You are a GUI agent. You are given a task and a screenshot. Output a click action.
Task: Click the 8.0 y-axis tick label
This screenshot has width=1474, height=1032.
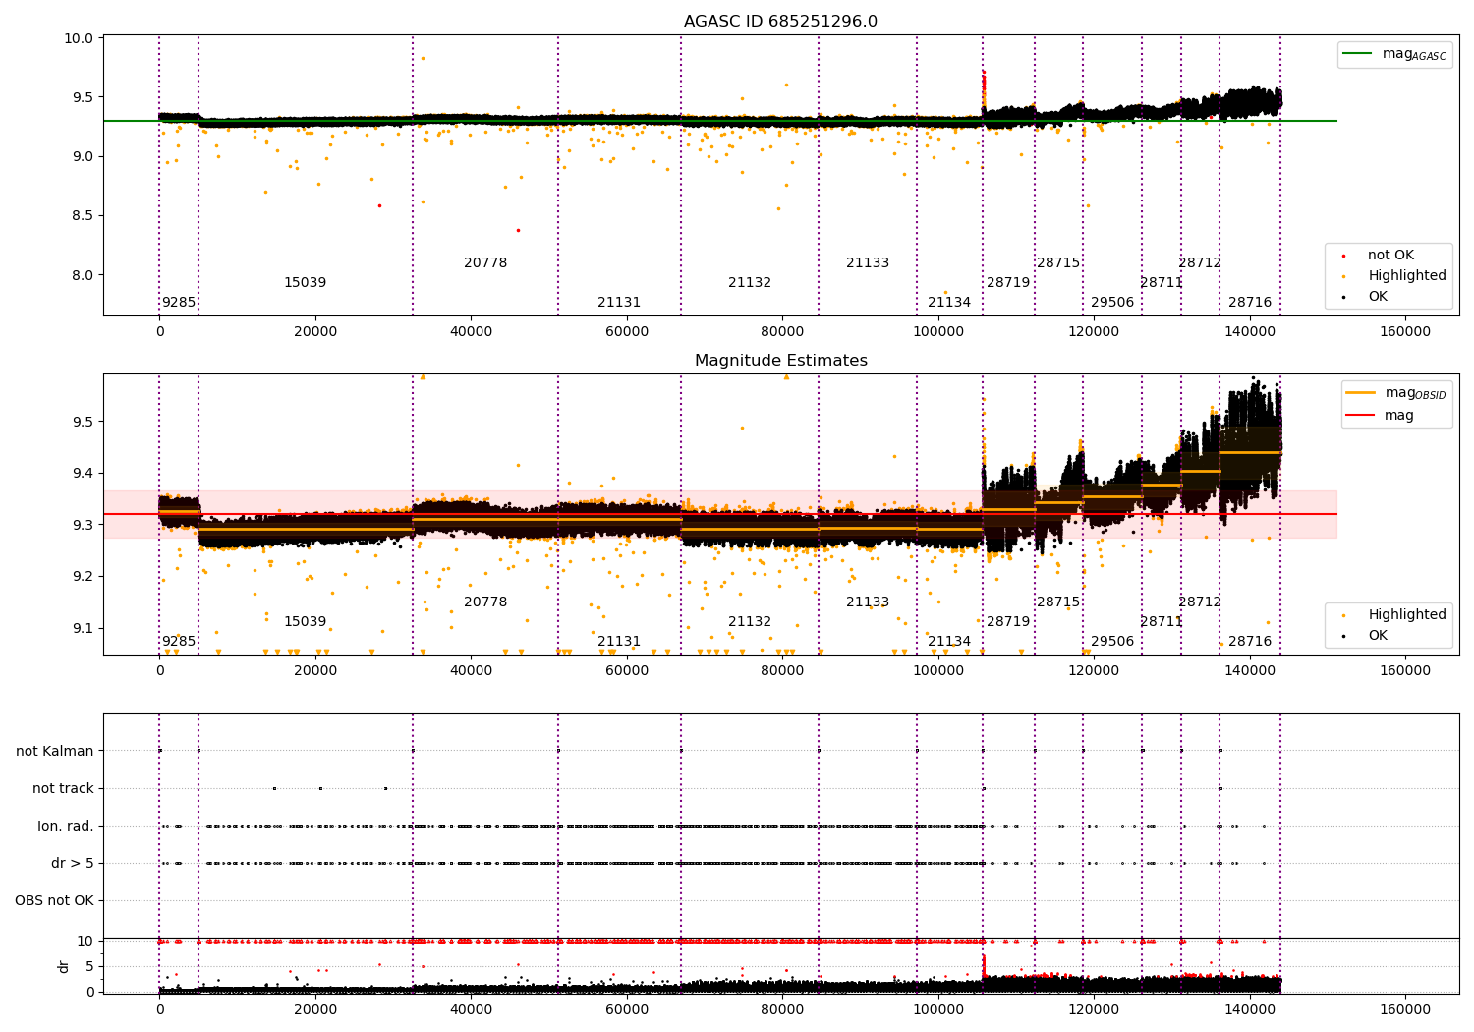click(83, 275)
